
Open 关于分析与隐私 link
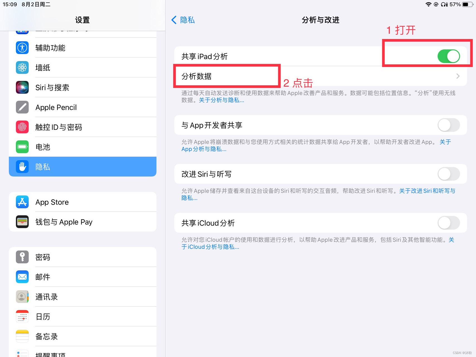pos(221,100)
